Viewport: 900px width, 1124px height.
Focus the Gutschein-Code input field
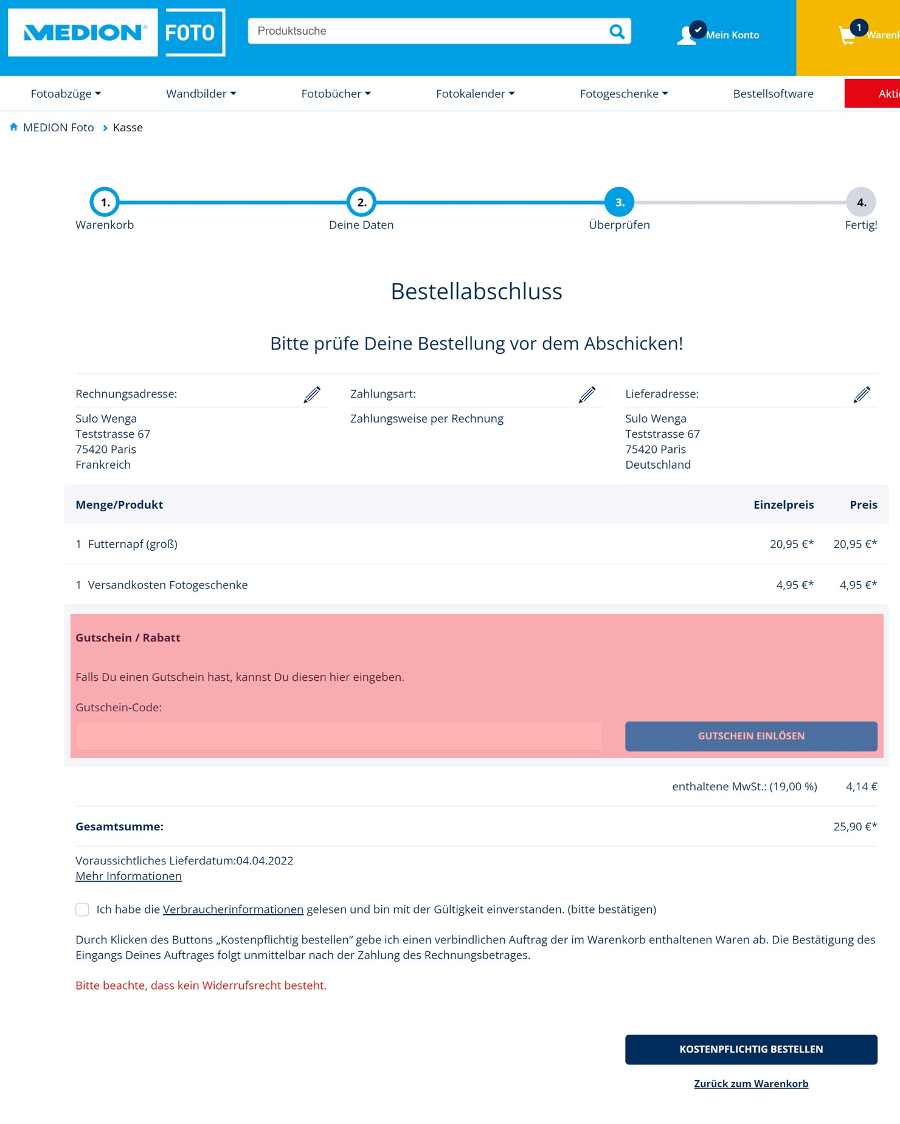[339, 736]
